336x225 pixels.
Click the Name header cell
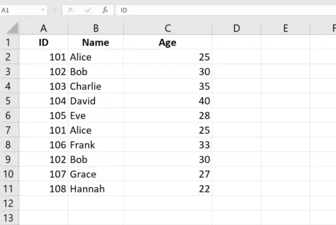point(96,42)
